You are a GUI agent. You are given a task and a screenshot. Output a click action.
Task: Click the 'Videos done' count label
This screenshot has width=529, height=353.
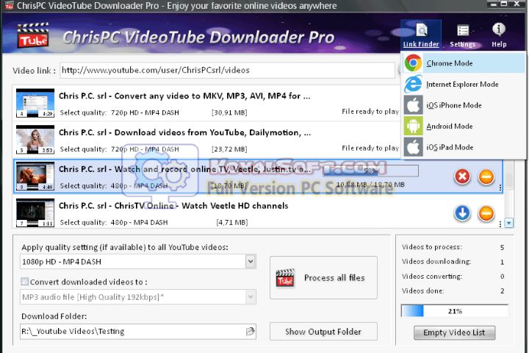(422, 290)
